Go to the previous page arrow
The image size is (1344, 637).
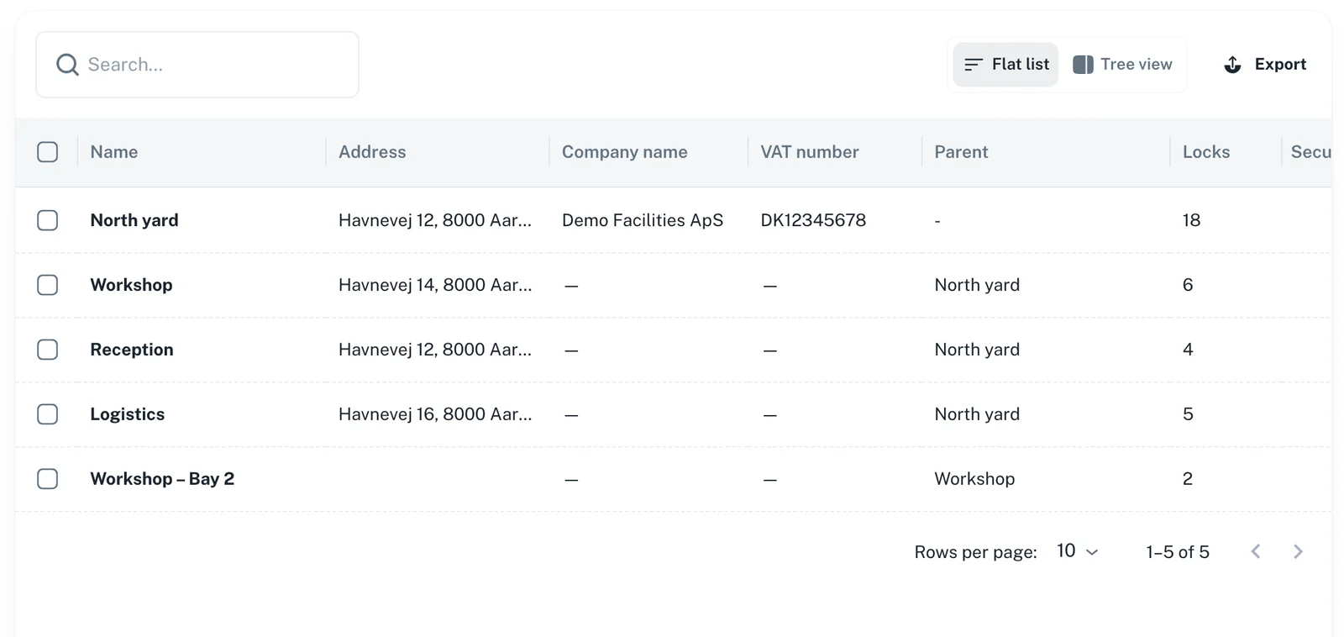[1256, 551]
